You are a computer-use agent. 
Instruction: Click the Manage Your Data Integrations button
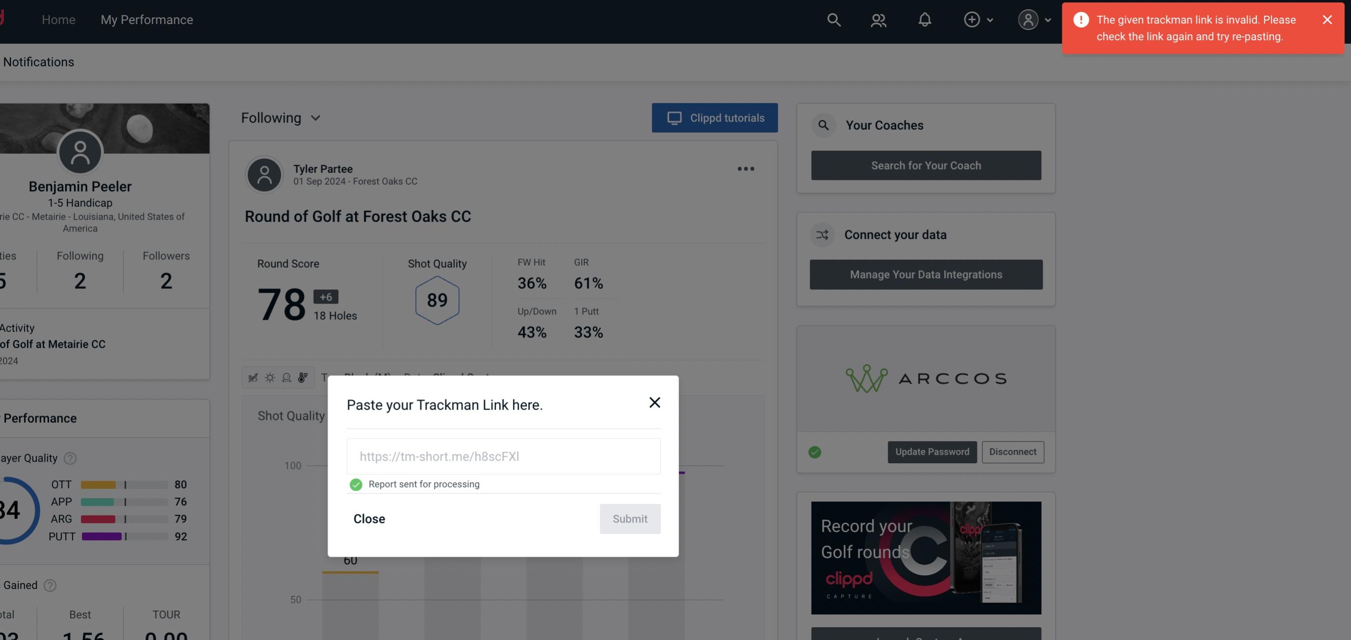click(x=926, y=274)
